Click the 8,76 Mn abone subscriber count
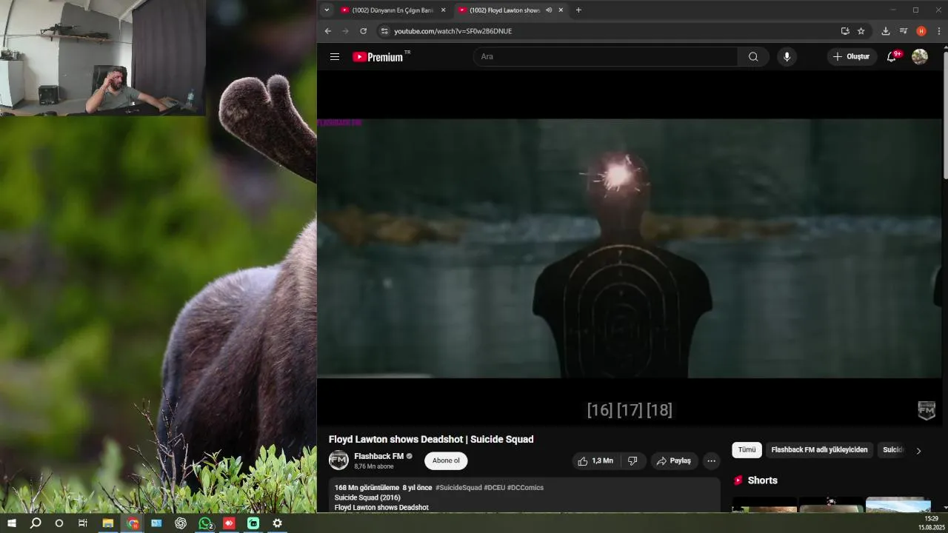 coord(373,466)
